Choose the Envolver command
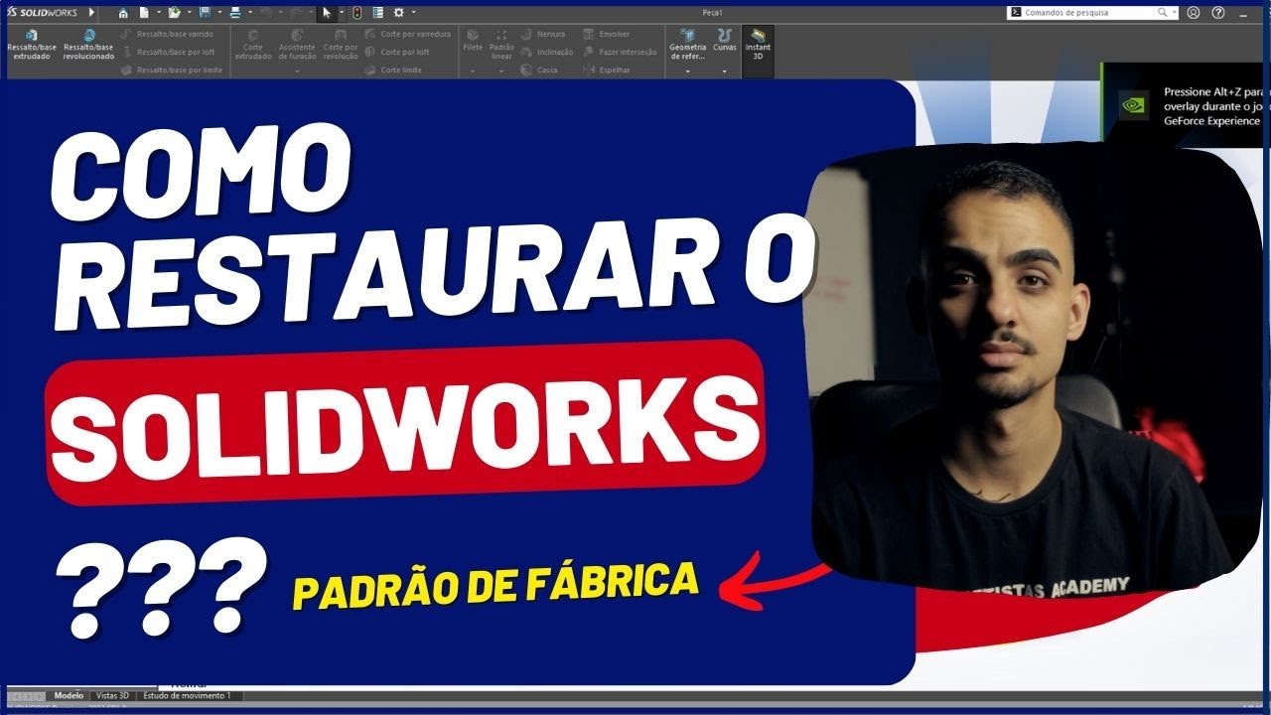The image size is (1271, 715). (607, 34)
